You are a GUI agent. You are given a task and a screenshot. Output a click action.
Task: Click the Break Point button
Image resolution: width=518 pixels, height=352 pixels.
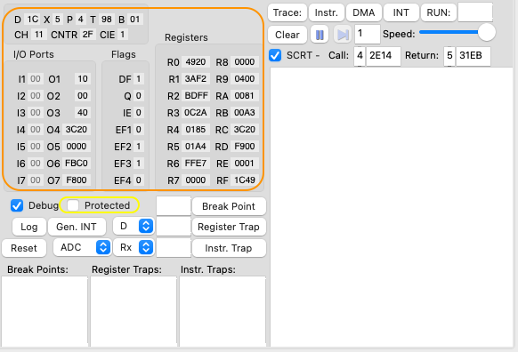click(229, 206)
